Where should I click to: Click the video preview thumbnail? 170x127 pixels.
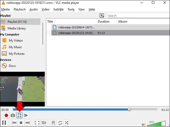[x=22, y=89]
